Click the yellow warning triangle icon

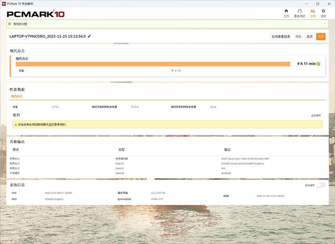click(15, 125)
